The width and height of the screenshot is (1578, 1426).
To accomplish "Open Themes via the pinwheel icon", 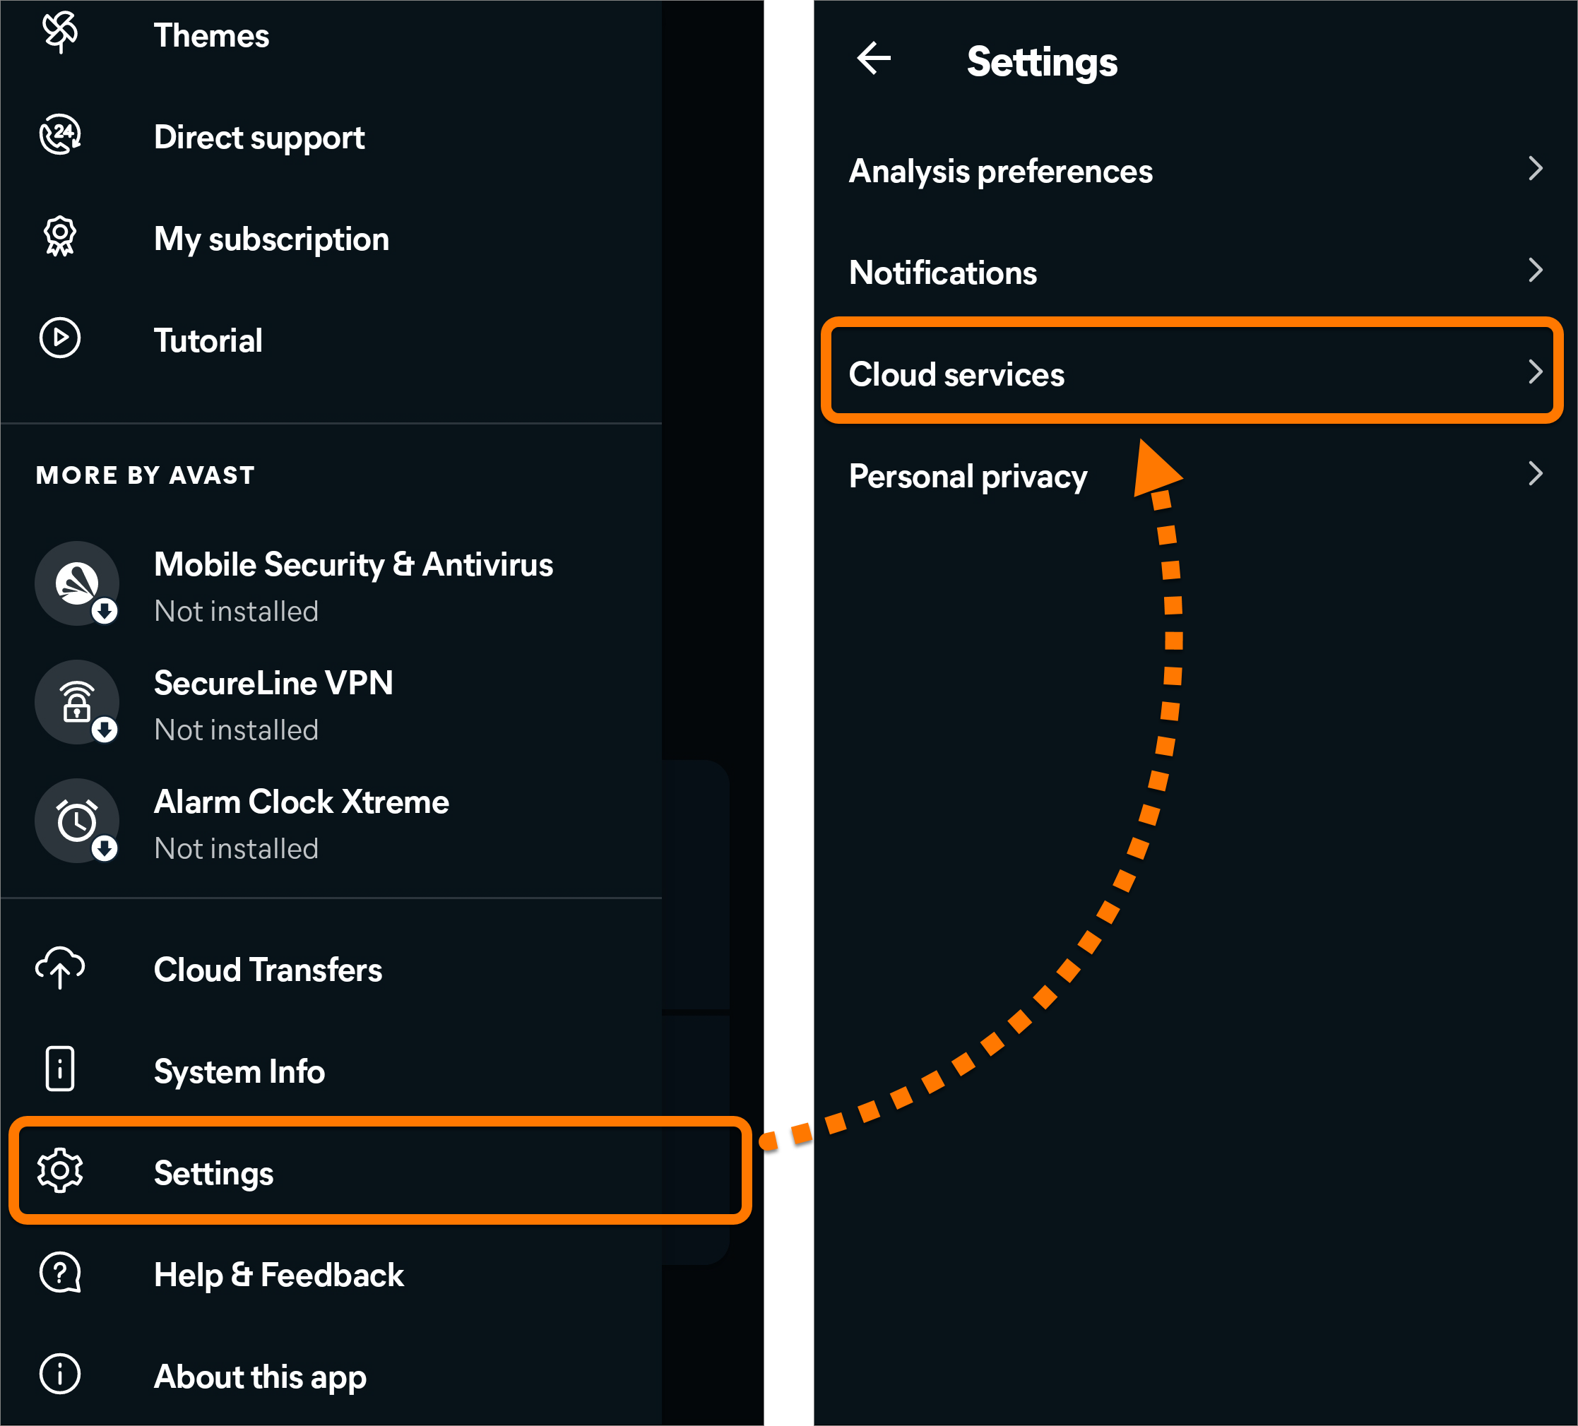I will click(x=60, y=33).
